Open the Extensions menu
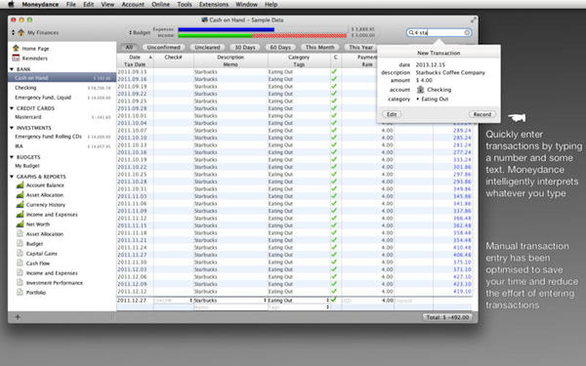 click(x=214, y=5)
